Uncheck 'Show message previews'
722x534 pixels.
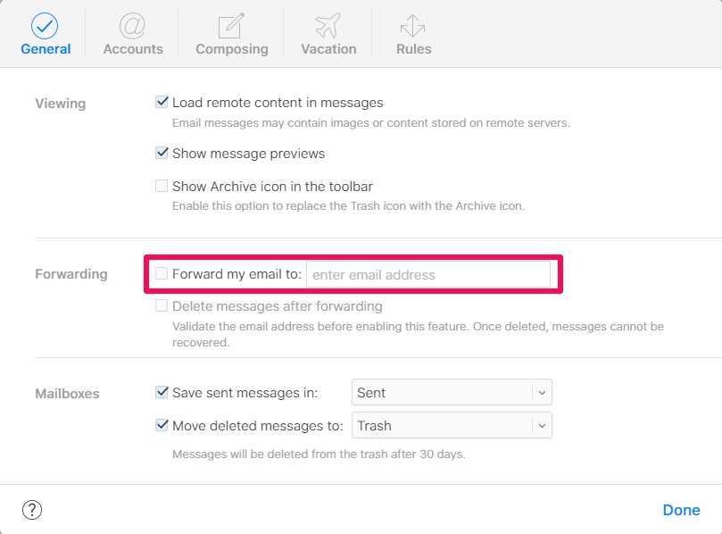[162, 153]
